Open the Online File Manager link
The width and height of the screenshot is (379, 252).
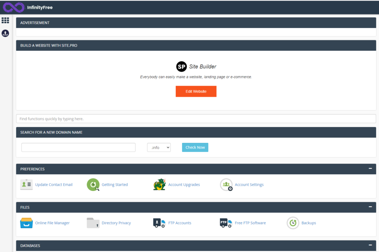pyautogui.click(x=52, y=223)
